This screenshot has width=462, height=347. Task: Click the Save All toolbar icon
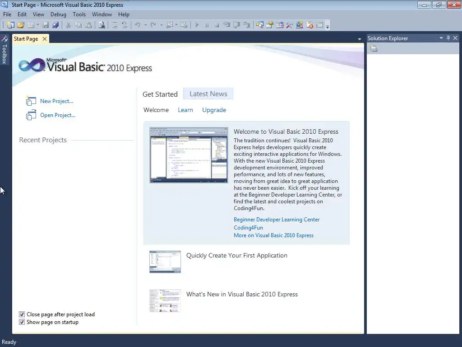55,25
